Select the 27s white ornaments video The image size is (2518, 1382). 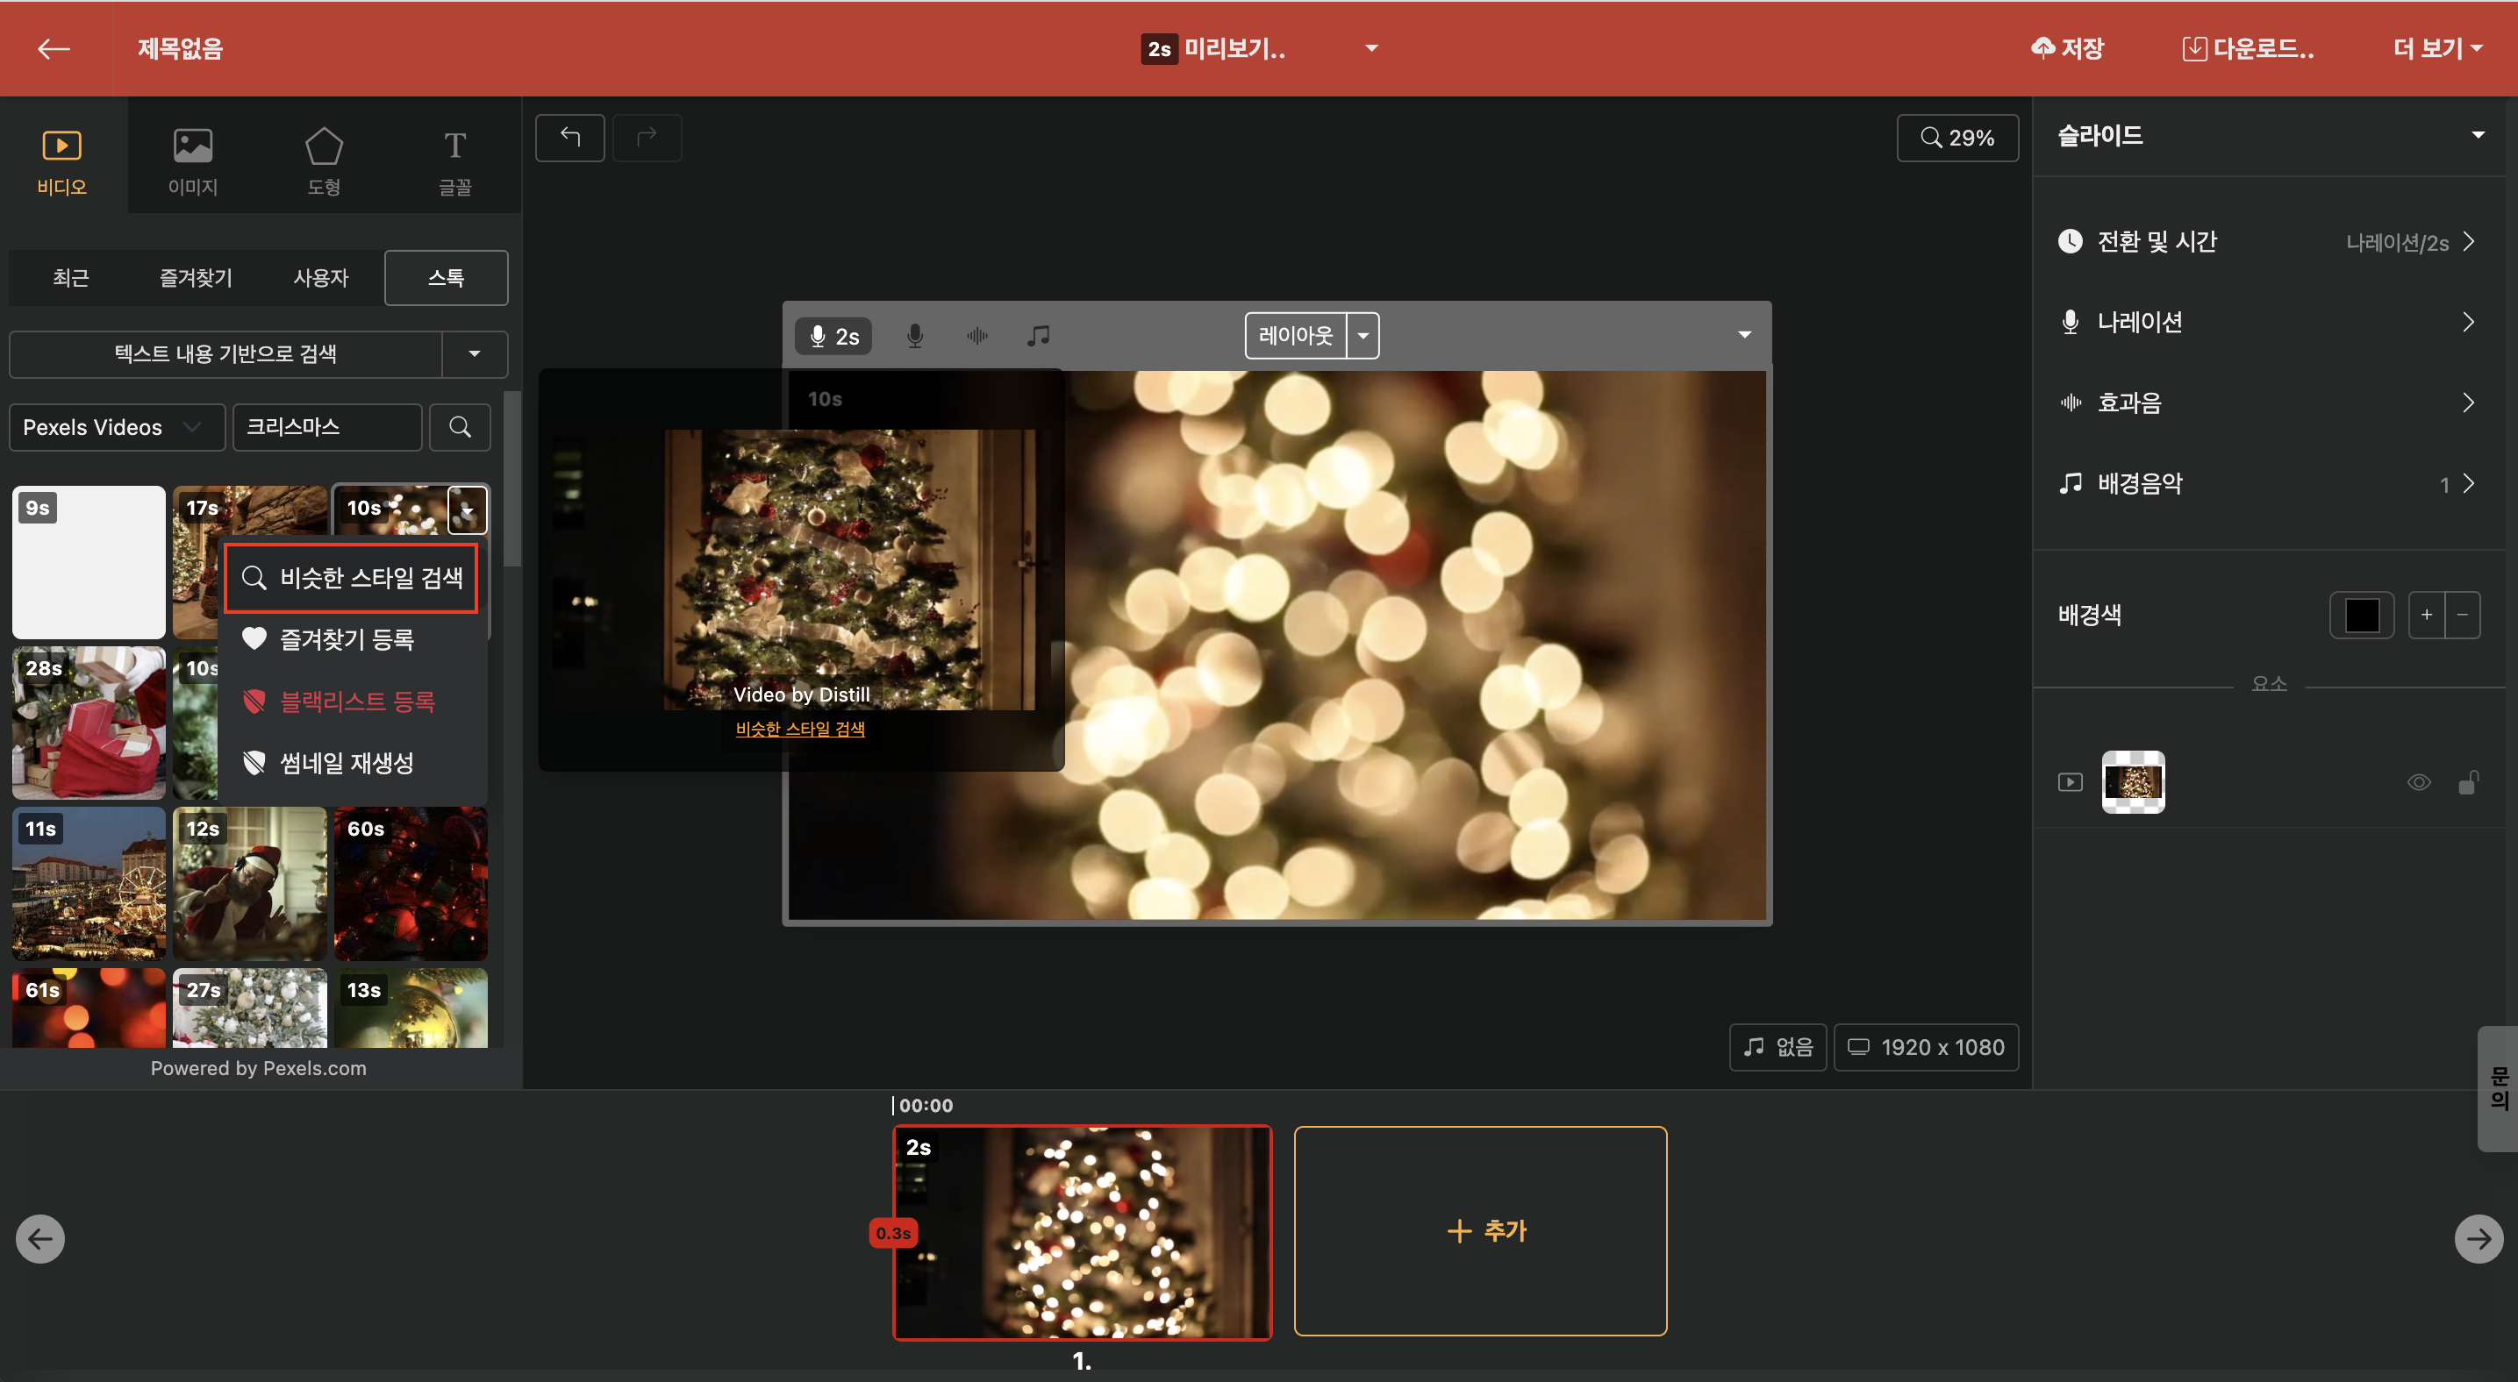pyautogui.click(x=250, y=1007)
